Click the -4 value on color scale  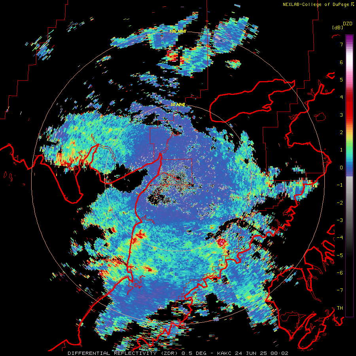click(x=340, y=238)
